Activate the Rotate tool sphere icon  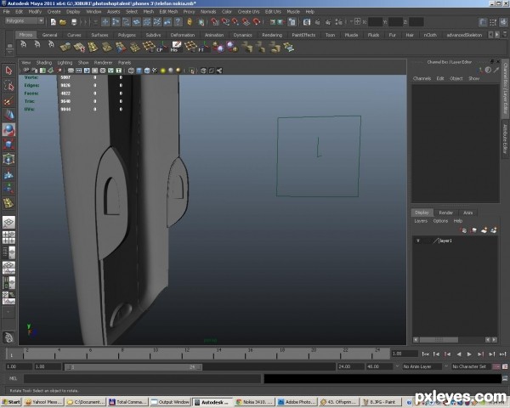point(8,129)
